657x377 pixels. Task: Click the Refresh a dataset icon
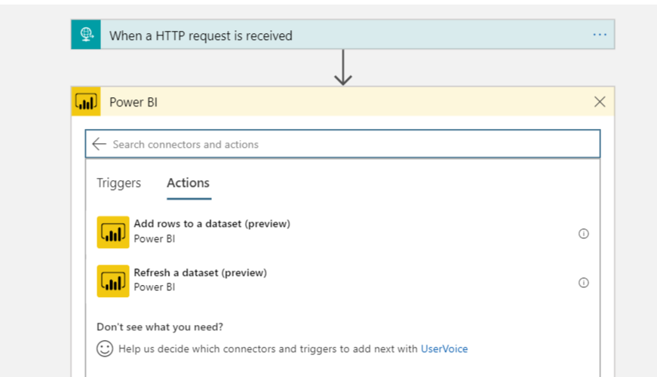[113, 281]
